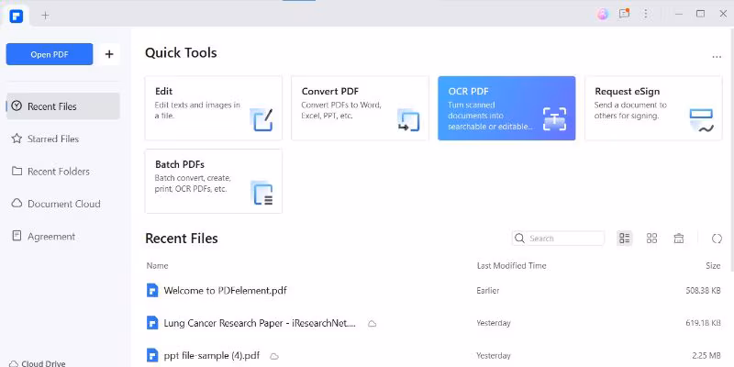This screenshot has width=734, height=367.
Task: Open the Batch PDFs quick tool
Action: pos(214,181)
